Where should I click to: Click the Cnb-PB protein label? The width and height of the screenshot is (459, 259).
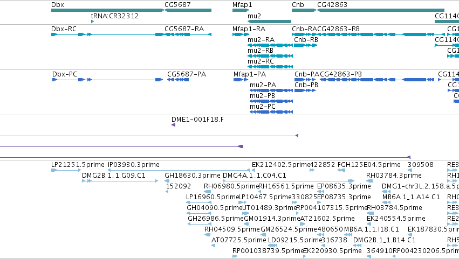click(306, 85)
